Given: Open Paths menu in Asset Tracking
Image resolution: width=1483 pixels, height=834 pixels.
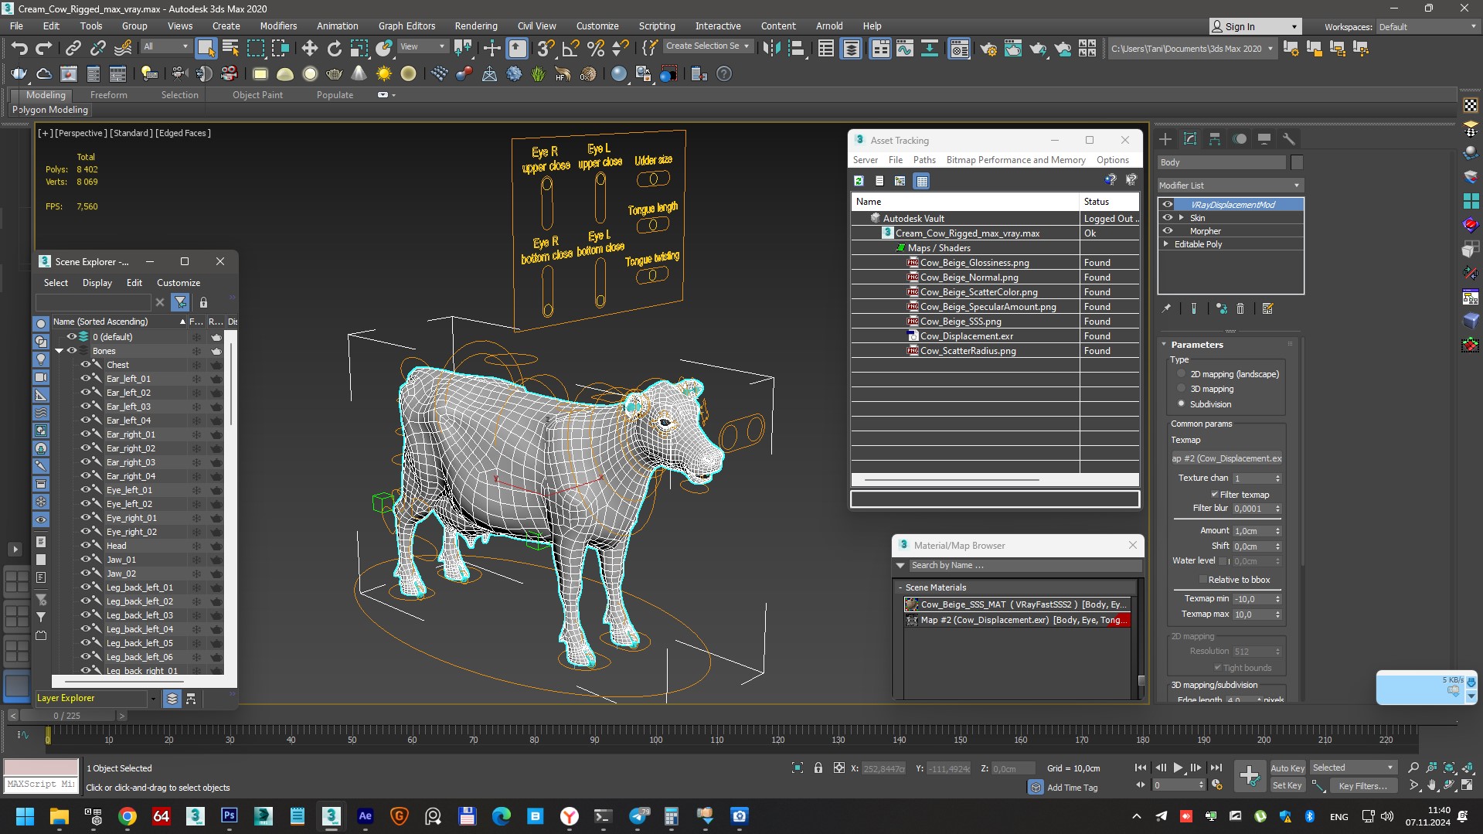Looking at the screenshot, I should pos(924,160).
